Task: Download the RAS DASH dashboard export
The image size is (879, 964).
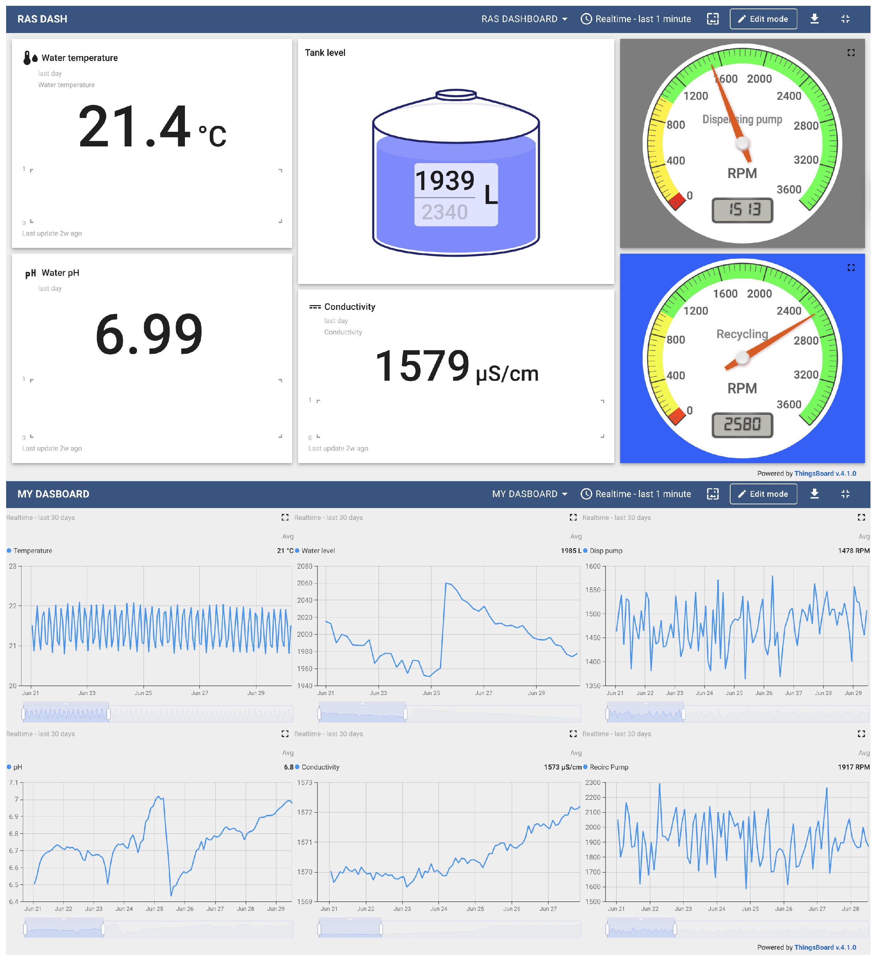Action: pyautogui.click(x=814, y=19)
